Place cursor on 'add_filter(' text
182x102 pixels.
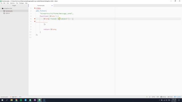(x=41, y=11)
